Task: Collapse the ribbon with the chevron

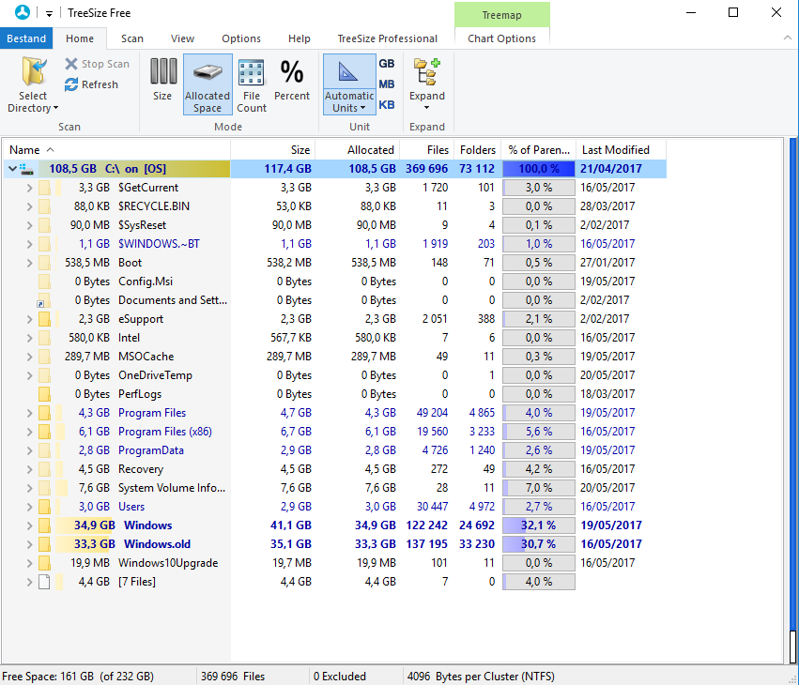Action: [788, 38]
